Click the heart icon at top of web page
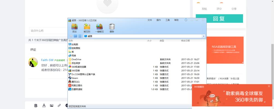274x109 pixels. (107, 3)
